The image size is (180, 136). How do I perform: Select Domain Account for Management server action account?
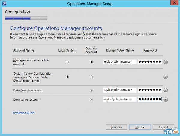[x=91, y=62]
